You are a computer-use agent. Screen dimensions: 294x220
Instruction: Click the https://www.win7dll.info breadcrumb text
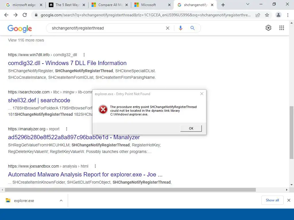pos(29,55)
